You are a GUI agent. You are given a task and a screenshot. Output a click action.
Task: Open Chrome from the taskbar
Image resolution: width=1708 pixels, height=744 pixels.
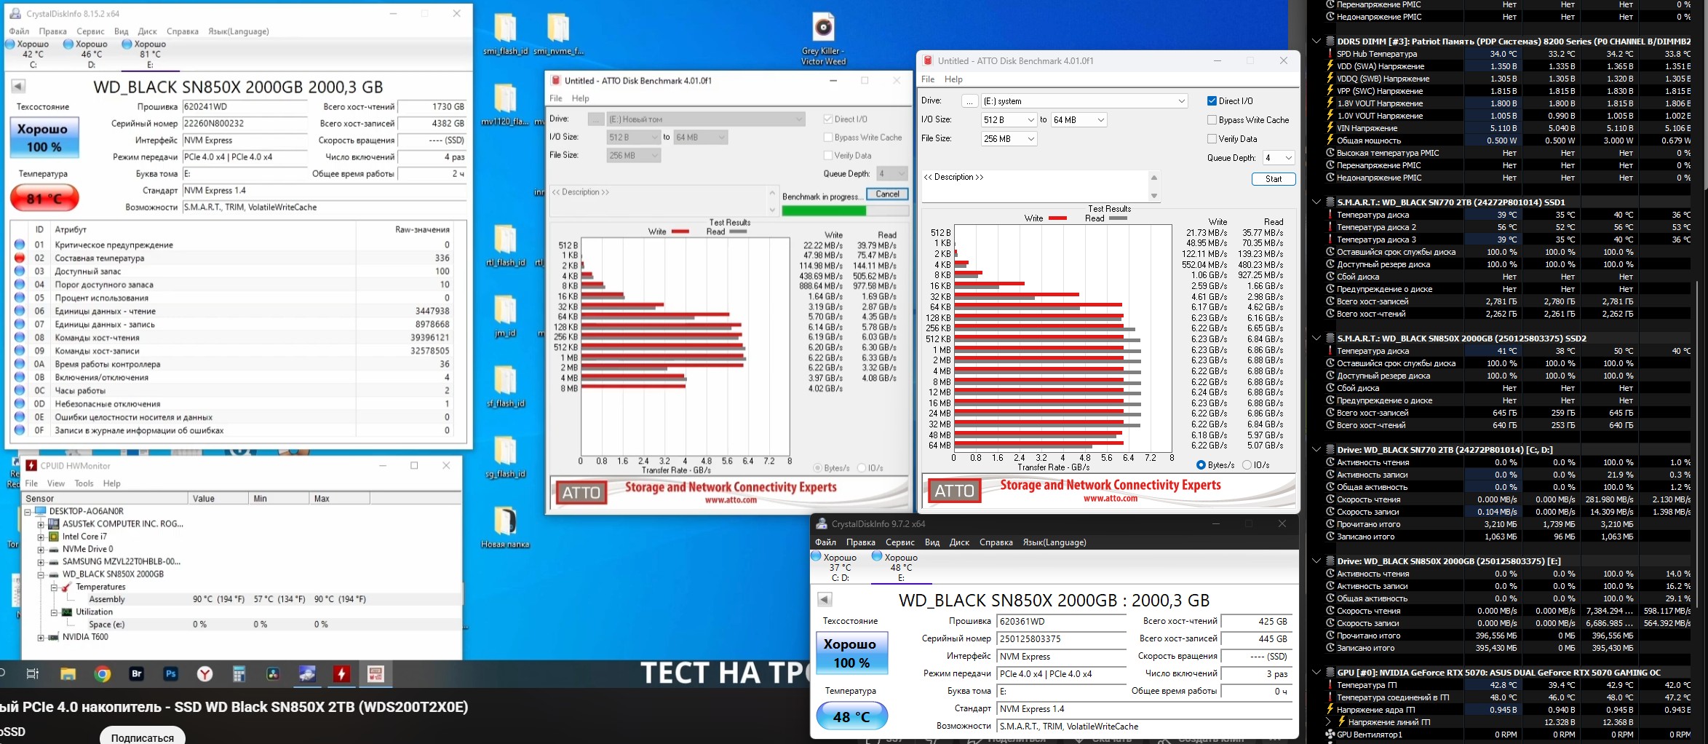coord(103,674)
